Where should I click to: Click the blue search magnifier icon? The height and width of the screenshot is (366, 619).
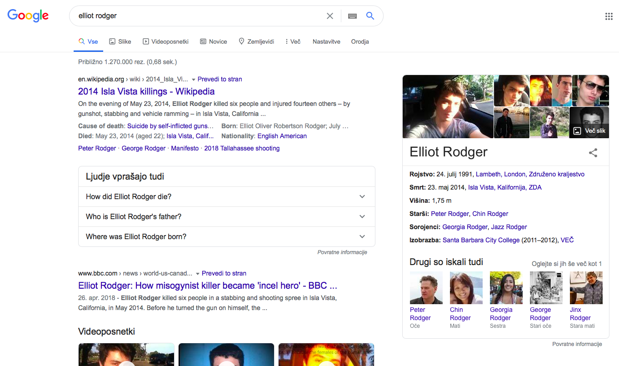tap(370, 16)
